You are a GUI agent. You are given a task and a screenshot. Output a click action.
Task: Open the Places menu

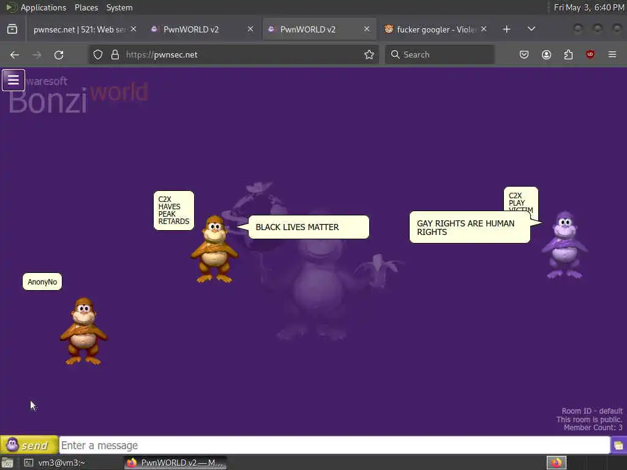[x=86, y=7]
